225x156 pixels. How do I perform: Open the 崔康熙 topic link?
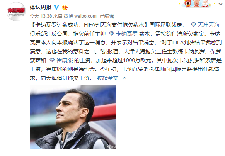(x=65, y=60)
